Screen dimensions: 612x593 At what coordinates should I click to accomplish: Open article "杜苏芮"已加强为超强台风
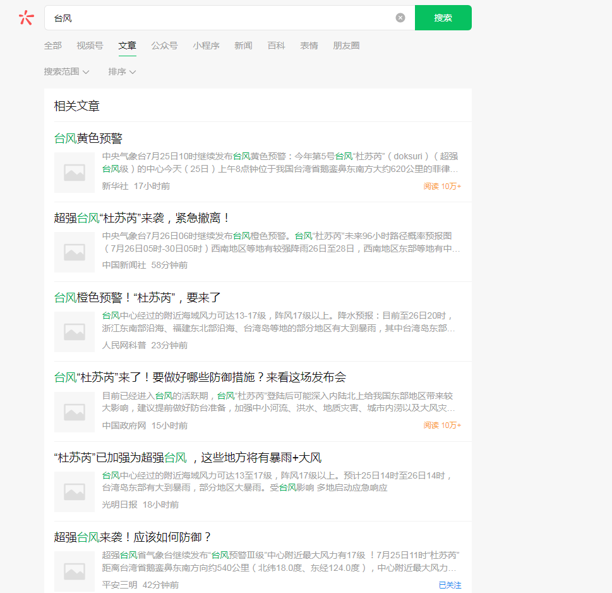(x=188, y=458)
